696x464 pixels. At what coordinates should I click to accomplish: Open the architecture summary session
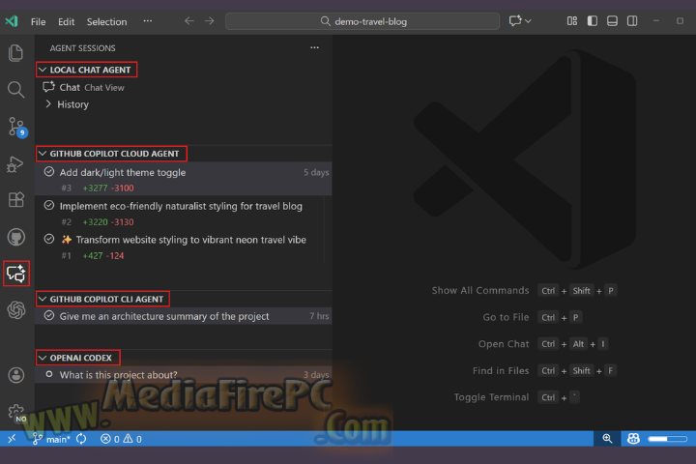[x=184, y=316]
